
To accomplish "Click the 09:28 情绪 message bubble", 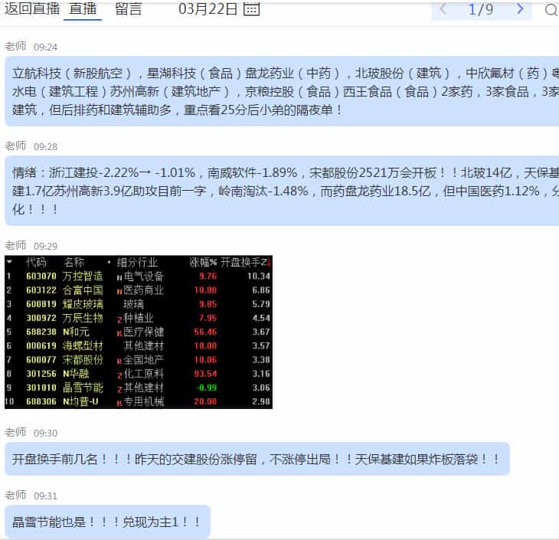I will click(282, 191).
